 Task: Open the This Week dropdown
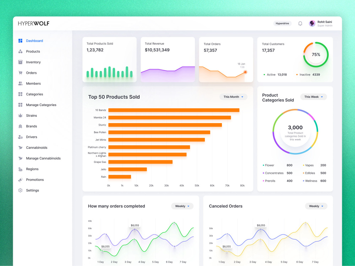[313, 97]
